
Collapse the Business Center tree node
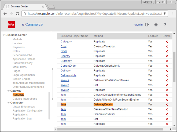4,35
